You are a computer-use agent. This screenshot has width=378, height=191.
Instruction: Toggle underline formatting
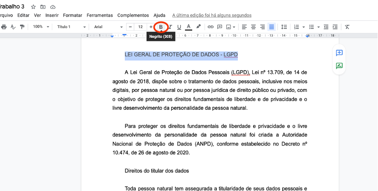pos(179,27)
